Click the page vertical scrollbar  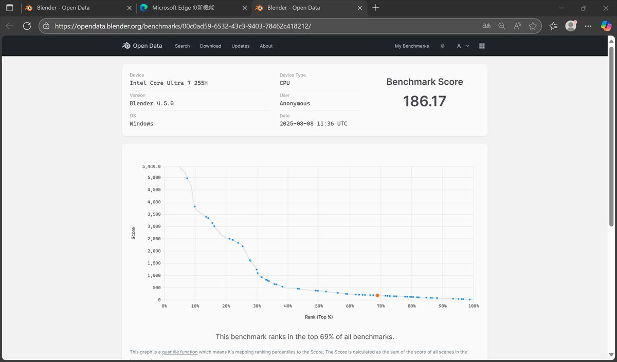pos(611,136)
